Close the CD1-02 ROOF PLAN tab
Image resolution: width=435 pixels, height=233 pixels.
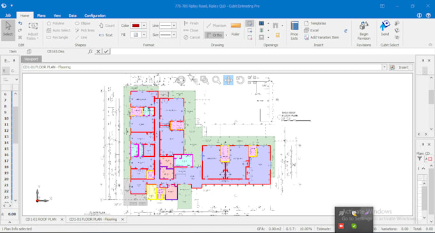[62, 220]
